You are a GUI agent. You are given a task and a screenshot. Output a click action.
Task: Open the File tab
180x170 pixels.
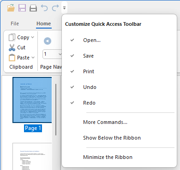(15, 23)
